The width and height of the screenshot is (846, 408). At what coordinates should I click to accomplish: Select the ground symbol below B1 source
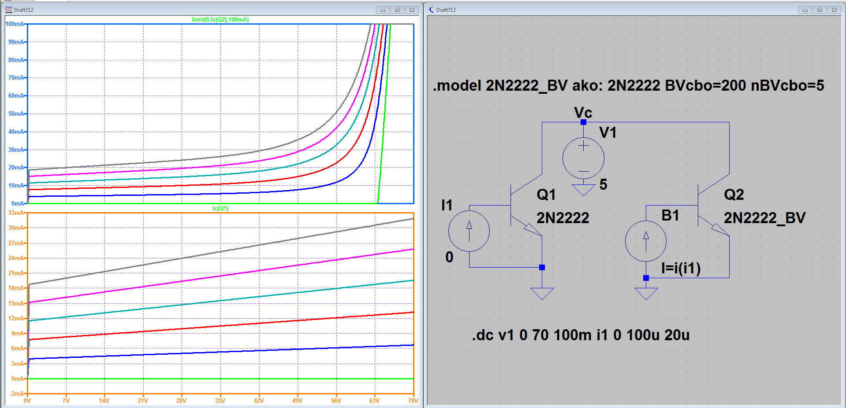[x=646, y=294]
